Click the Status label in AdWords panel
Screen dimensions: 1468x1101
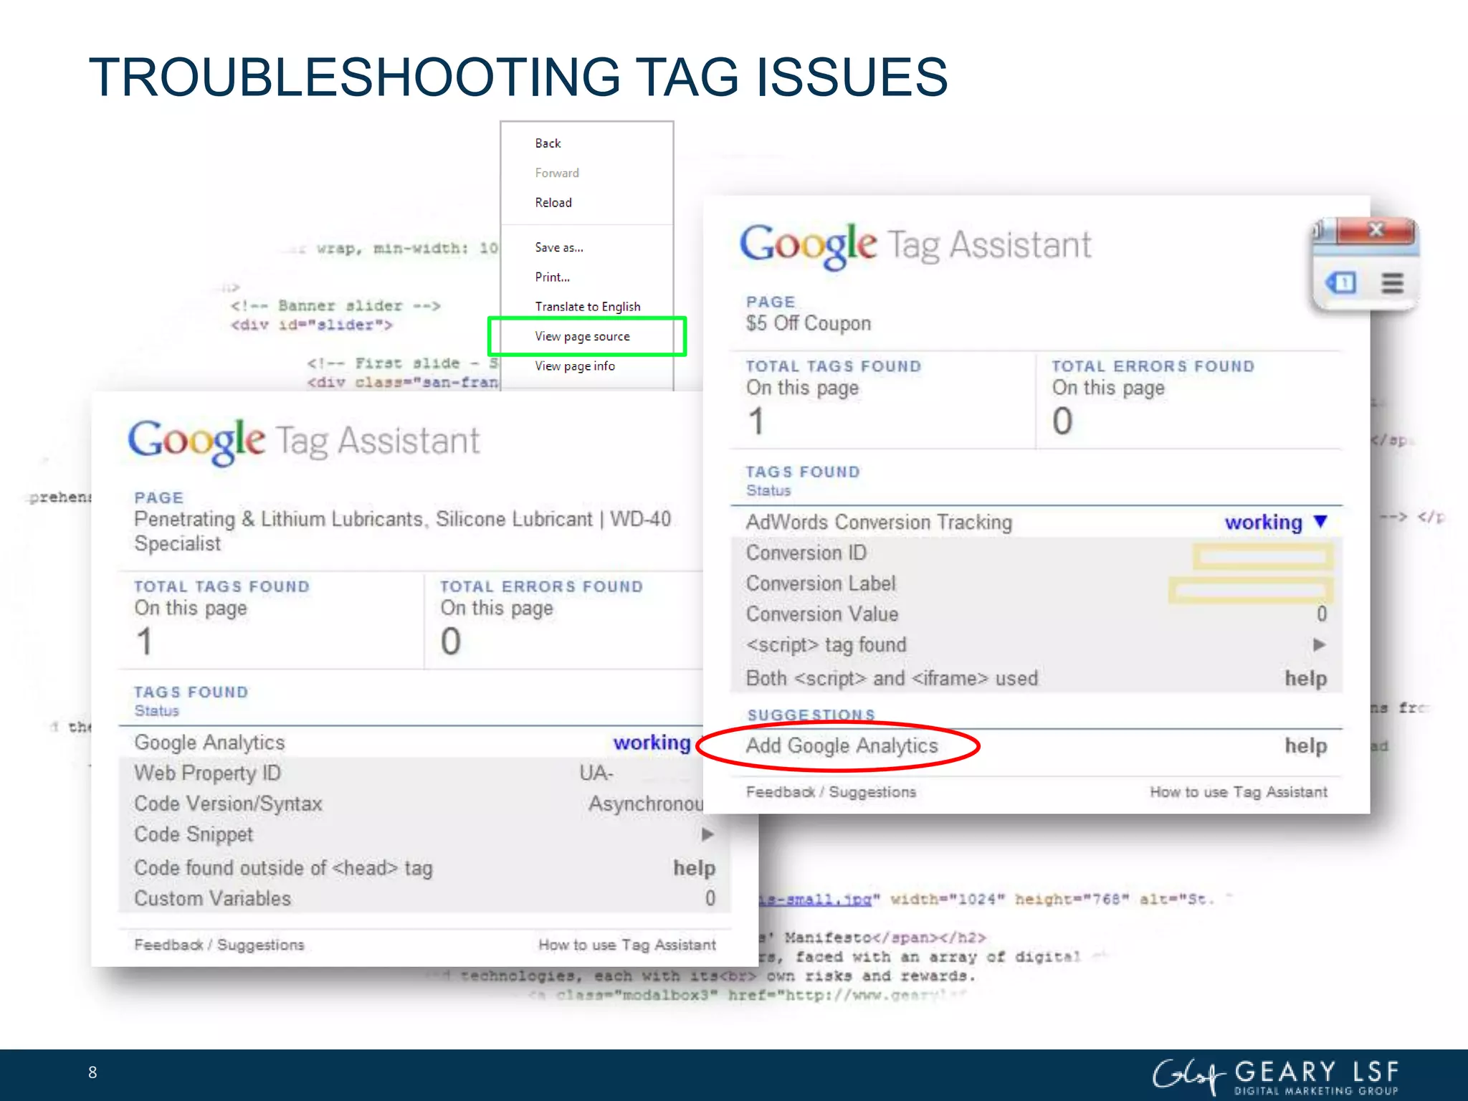tap(768, 491)
